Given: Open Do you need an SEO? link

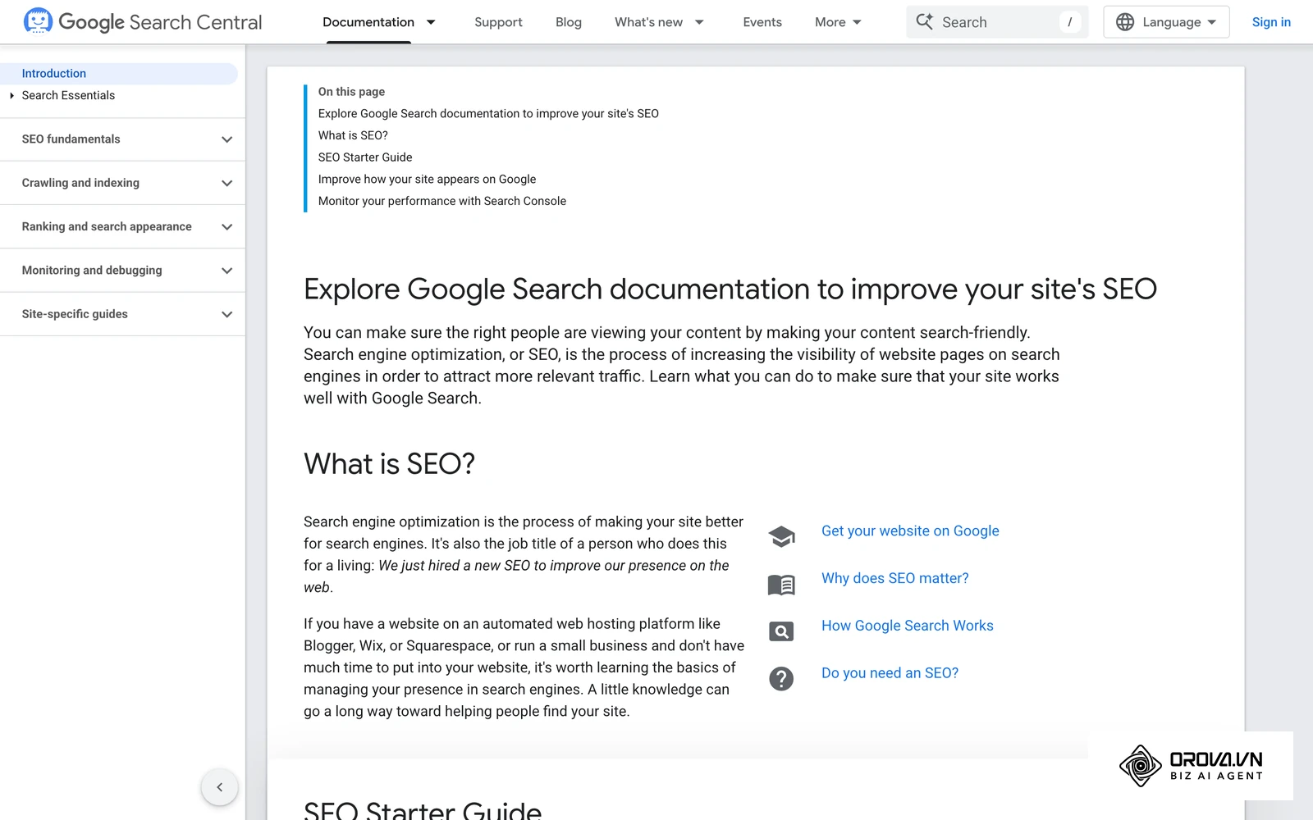Looking at the screenshot, I should point(890,673).
